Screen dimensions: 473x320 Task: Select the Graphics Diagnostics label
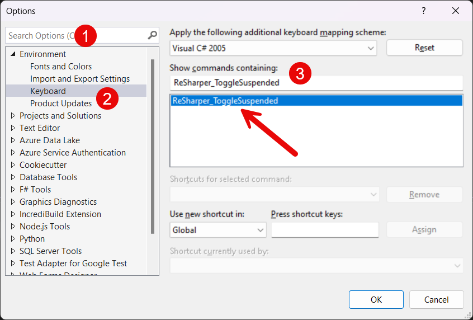tap(58, 202)
